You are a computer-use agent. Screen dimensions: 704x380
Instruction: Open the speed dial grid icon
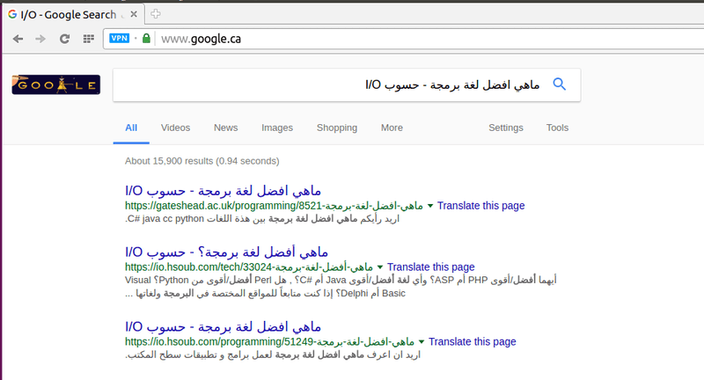point(89,39)
